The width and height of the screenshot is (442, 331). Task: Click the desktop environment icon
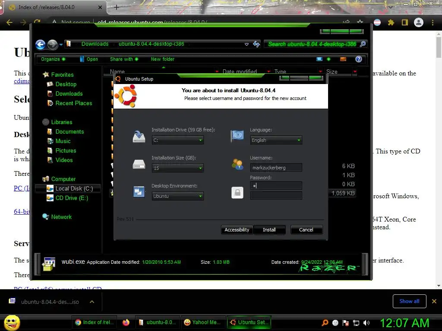139,192
